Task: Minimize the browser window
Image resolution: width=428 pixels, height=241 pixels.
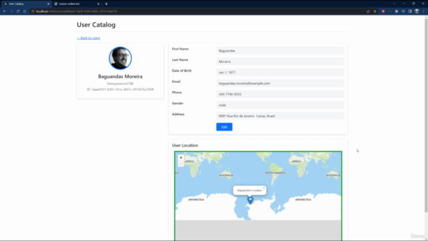Action: pyautogui.click(x=404, y=3)
